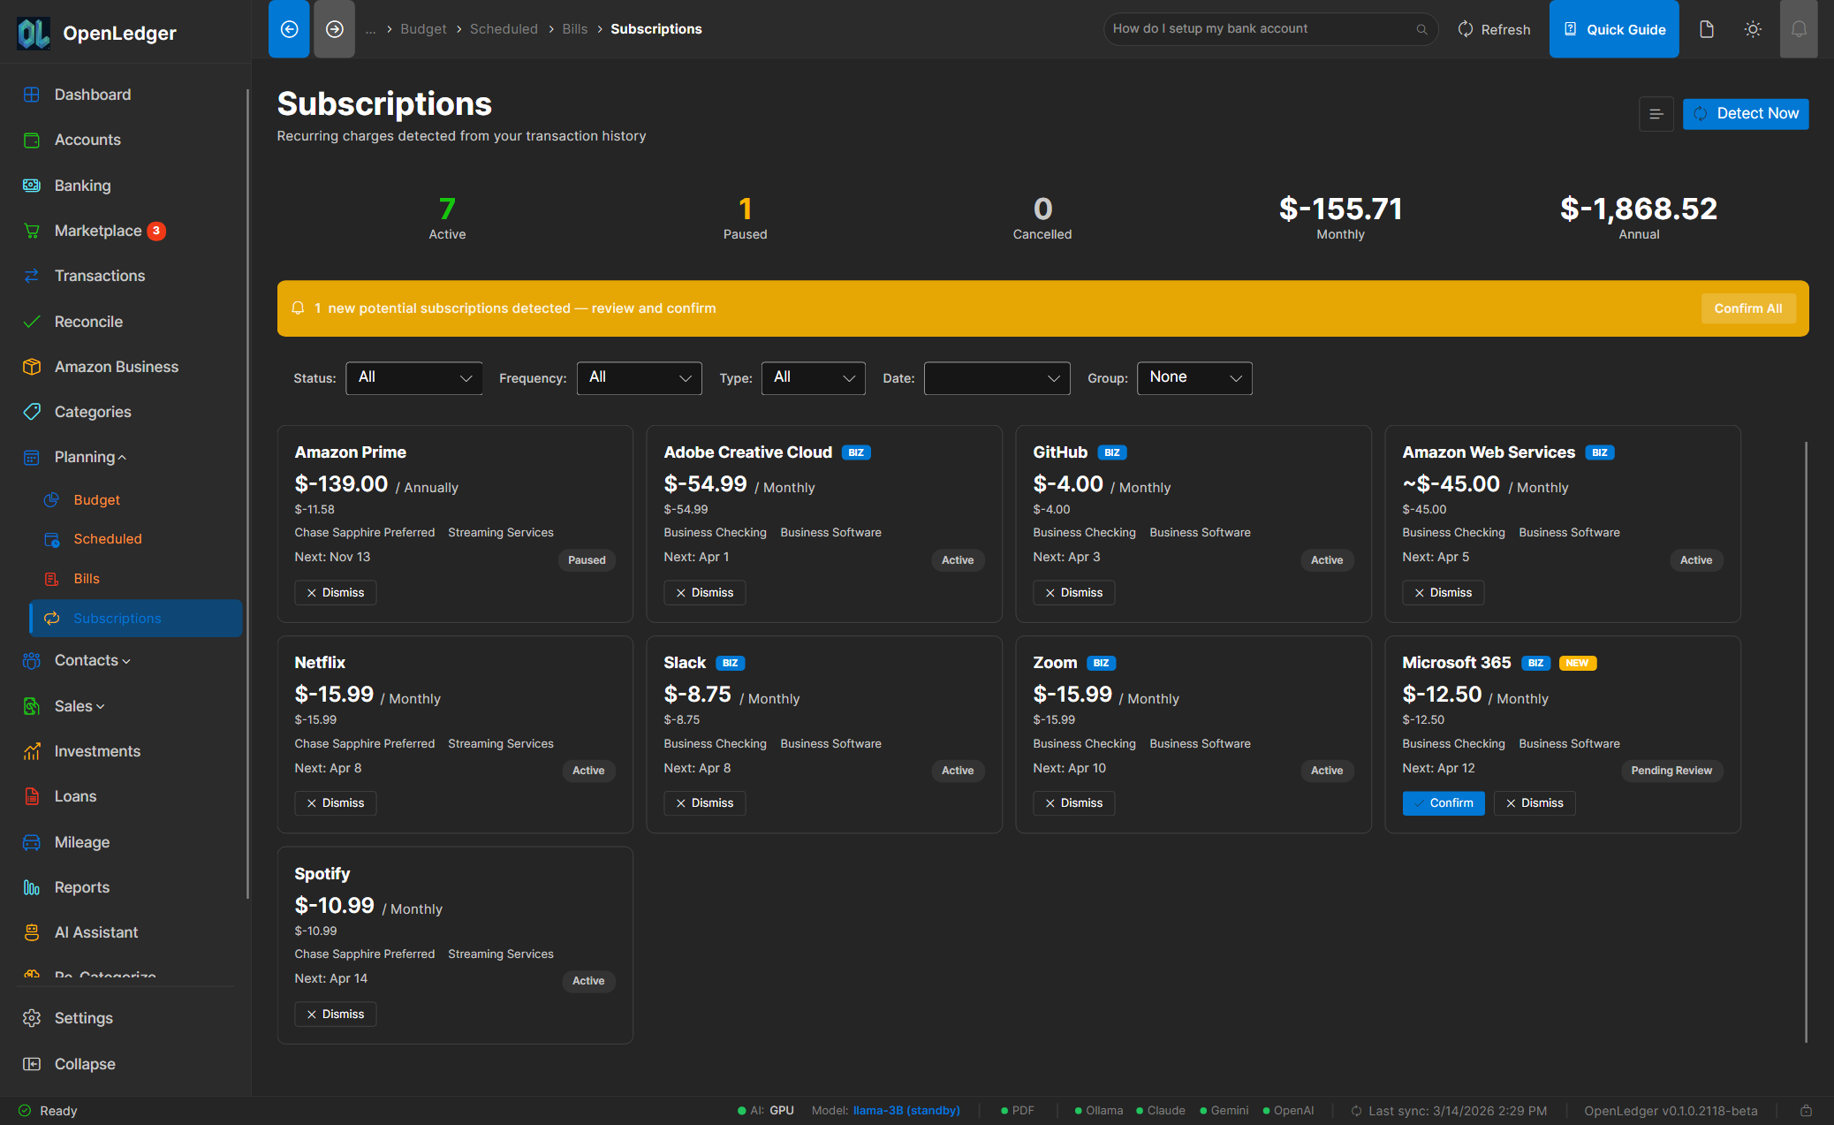Click the Refresh icon in the top bar
This screenshot has width=1834, height=1125.
[1465, 28]
